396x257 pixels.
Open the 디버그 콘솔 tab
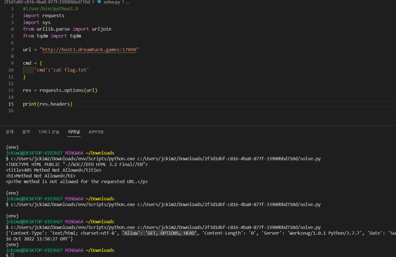[49, 132]
